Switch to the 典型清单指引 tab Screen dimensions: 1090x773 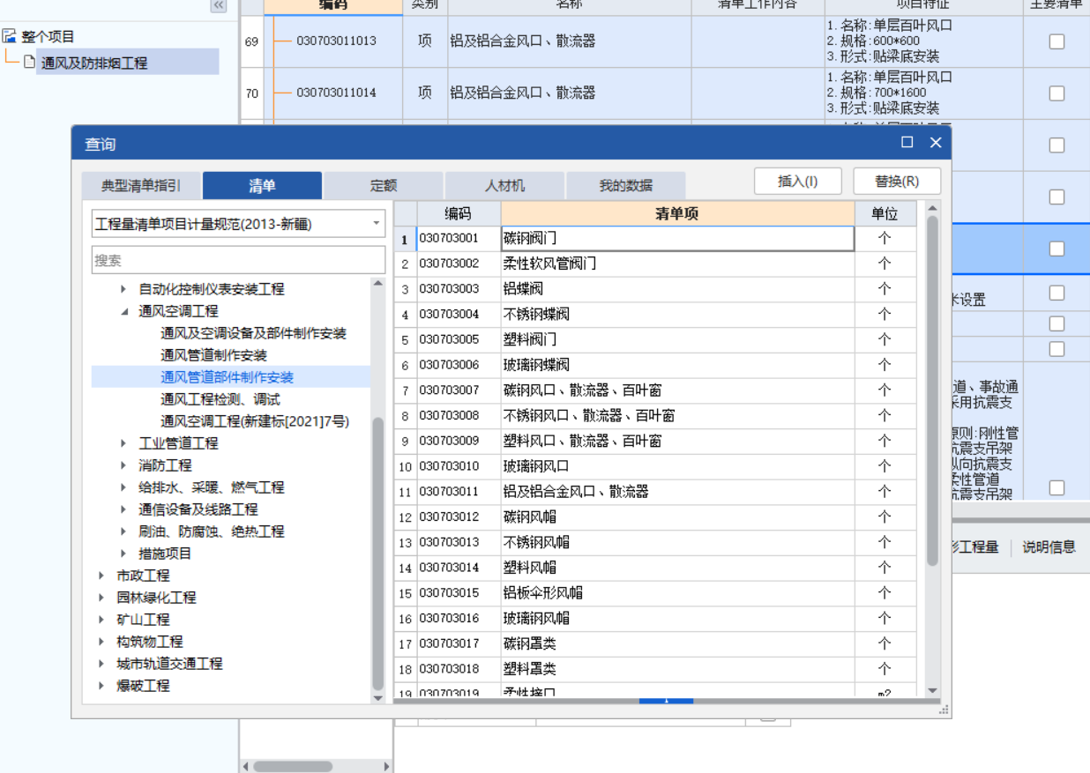pos(141,186)
